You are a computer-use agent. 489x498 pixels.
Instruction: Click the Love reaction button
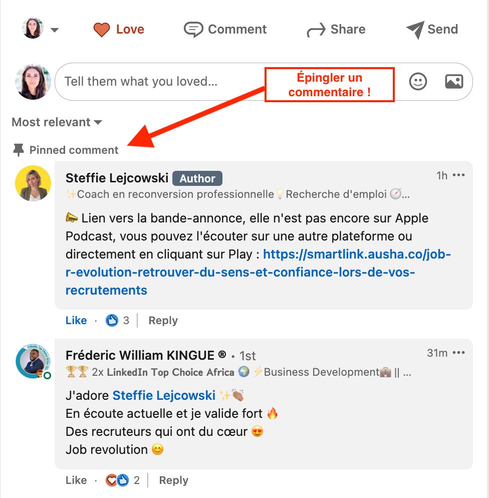pos(119,30)
